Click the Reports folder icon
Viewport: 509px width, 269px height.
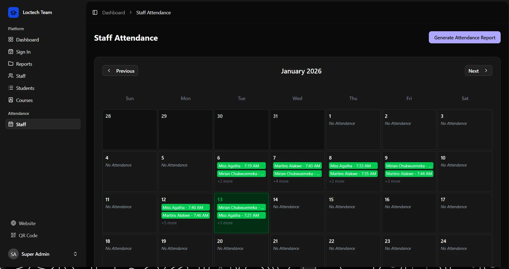[11, 64]
